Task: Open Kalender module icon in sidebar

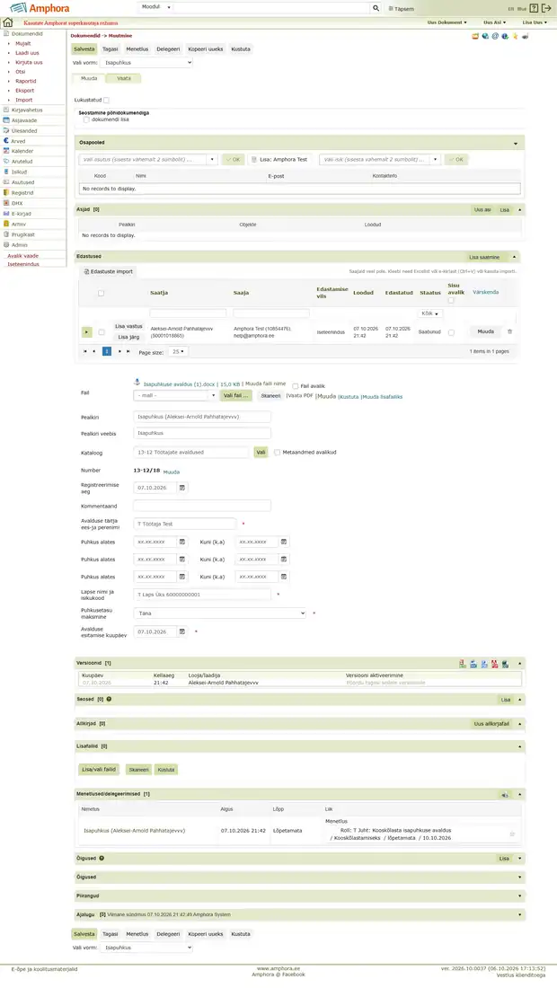Action: click(x=6, y=151)
